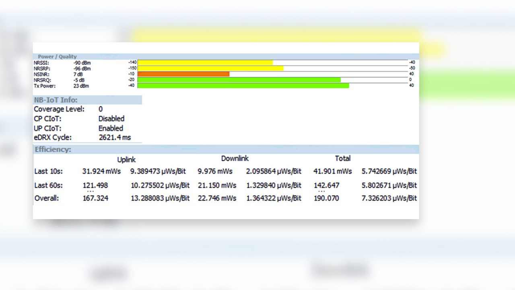Click the yellow NRSRP level bar
Image resolution: width=515 pixels, height=290 pixels.
[210, 68]
